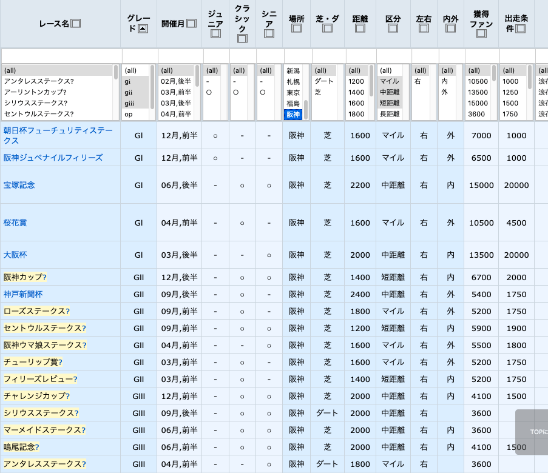
Task: Click the sort icon under 芝・ダ header
Action: coord(327,29)
